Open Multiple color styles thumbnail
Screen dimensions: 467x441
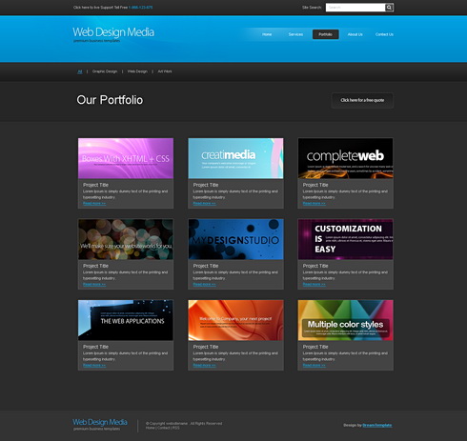coord(346,320)
